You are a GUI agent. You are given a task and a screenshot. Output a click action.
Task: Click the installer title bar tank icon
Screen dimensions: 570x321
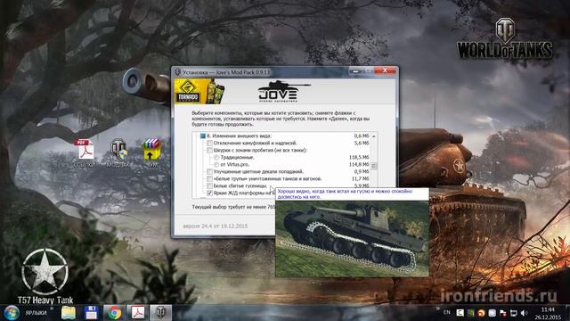(x=178, y=72)
